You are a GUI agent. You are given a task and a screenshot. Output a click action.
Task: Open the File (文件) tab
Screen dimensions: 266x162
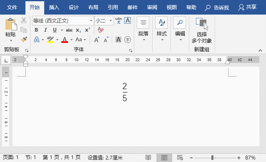pos(12,7)
